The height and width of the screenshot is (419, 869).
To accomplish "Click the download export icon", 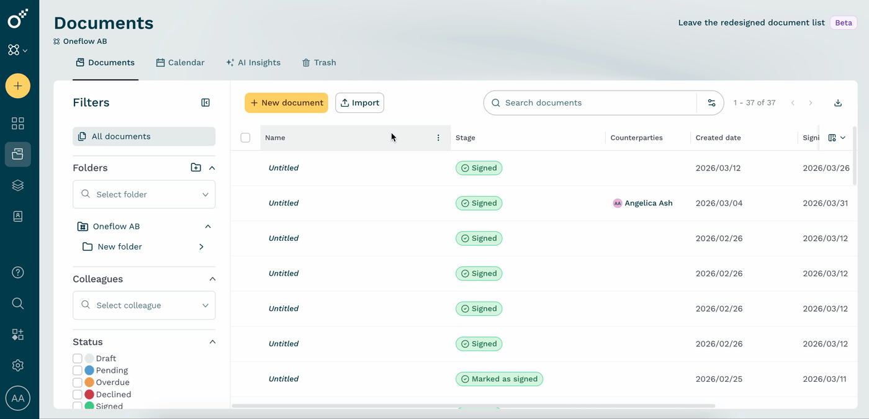I will tap(838, 103).
